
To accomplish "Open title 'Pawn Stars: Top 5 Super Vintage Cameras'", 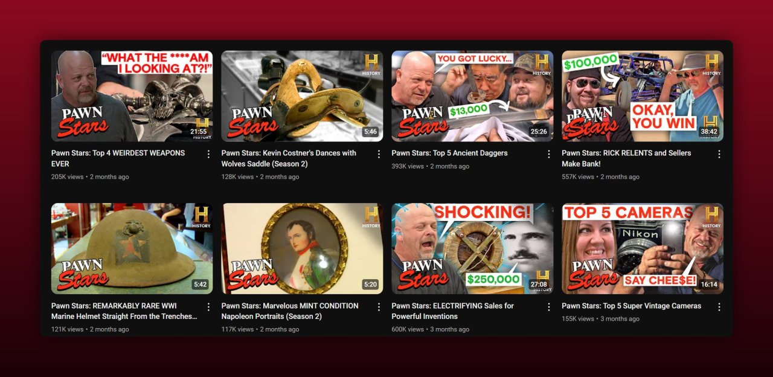I will [632, 306].
